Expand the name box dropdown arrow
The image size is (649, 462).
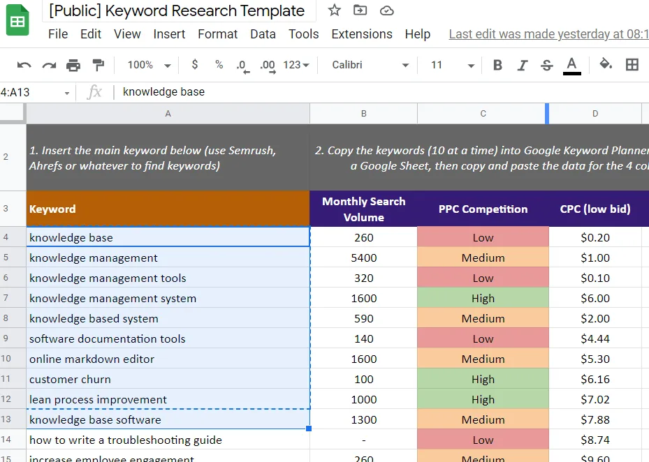66,93
